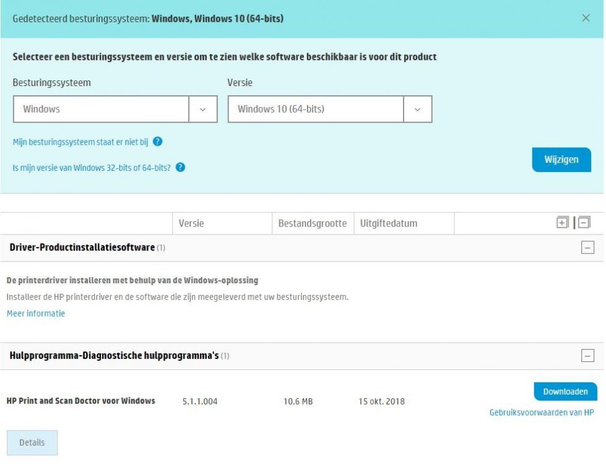Open the Besturingssysteem dropdown showing Windows
The width and height of the screenshot is (606, 464).
115,110
